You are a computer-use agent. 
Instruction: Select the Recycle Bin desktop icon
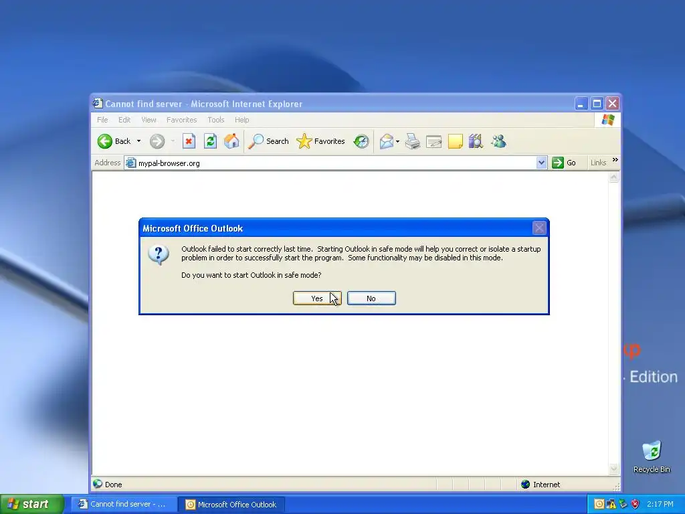pyautogui.click(x=652, y=456)
